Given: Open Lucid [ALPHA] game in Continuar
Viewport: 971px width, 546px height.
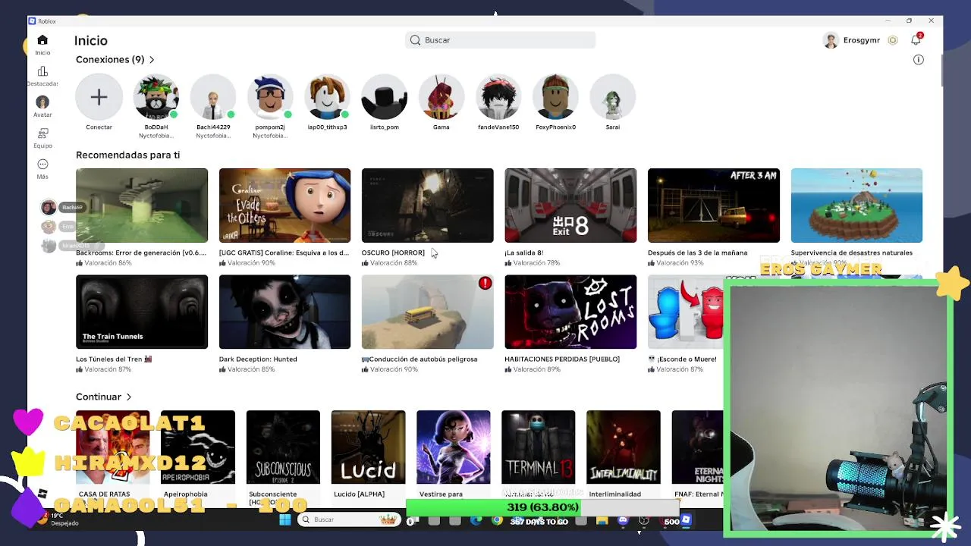Looking at the screenshot, I should pos(368,447).
